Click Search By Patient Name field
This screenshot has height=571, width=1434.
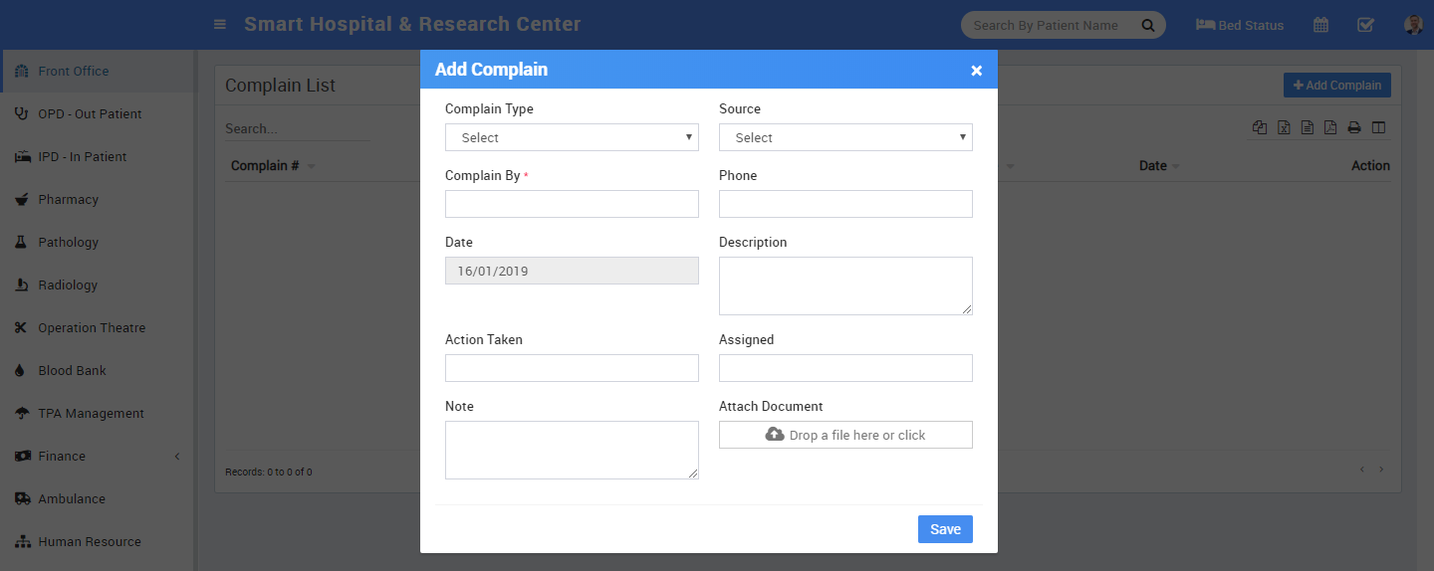1046,25
